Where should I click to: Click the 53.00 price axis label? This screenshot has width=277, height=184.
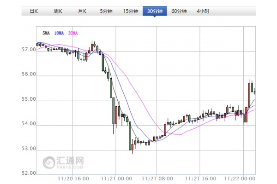tap(29, 149)
